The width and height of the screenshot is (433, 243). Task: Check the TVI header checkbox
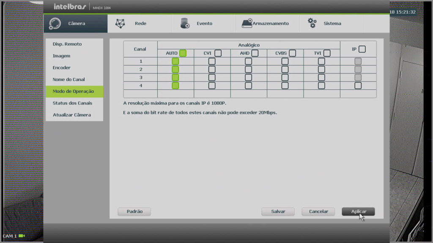[x=327, y=53]
